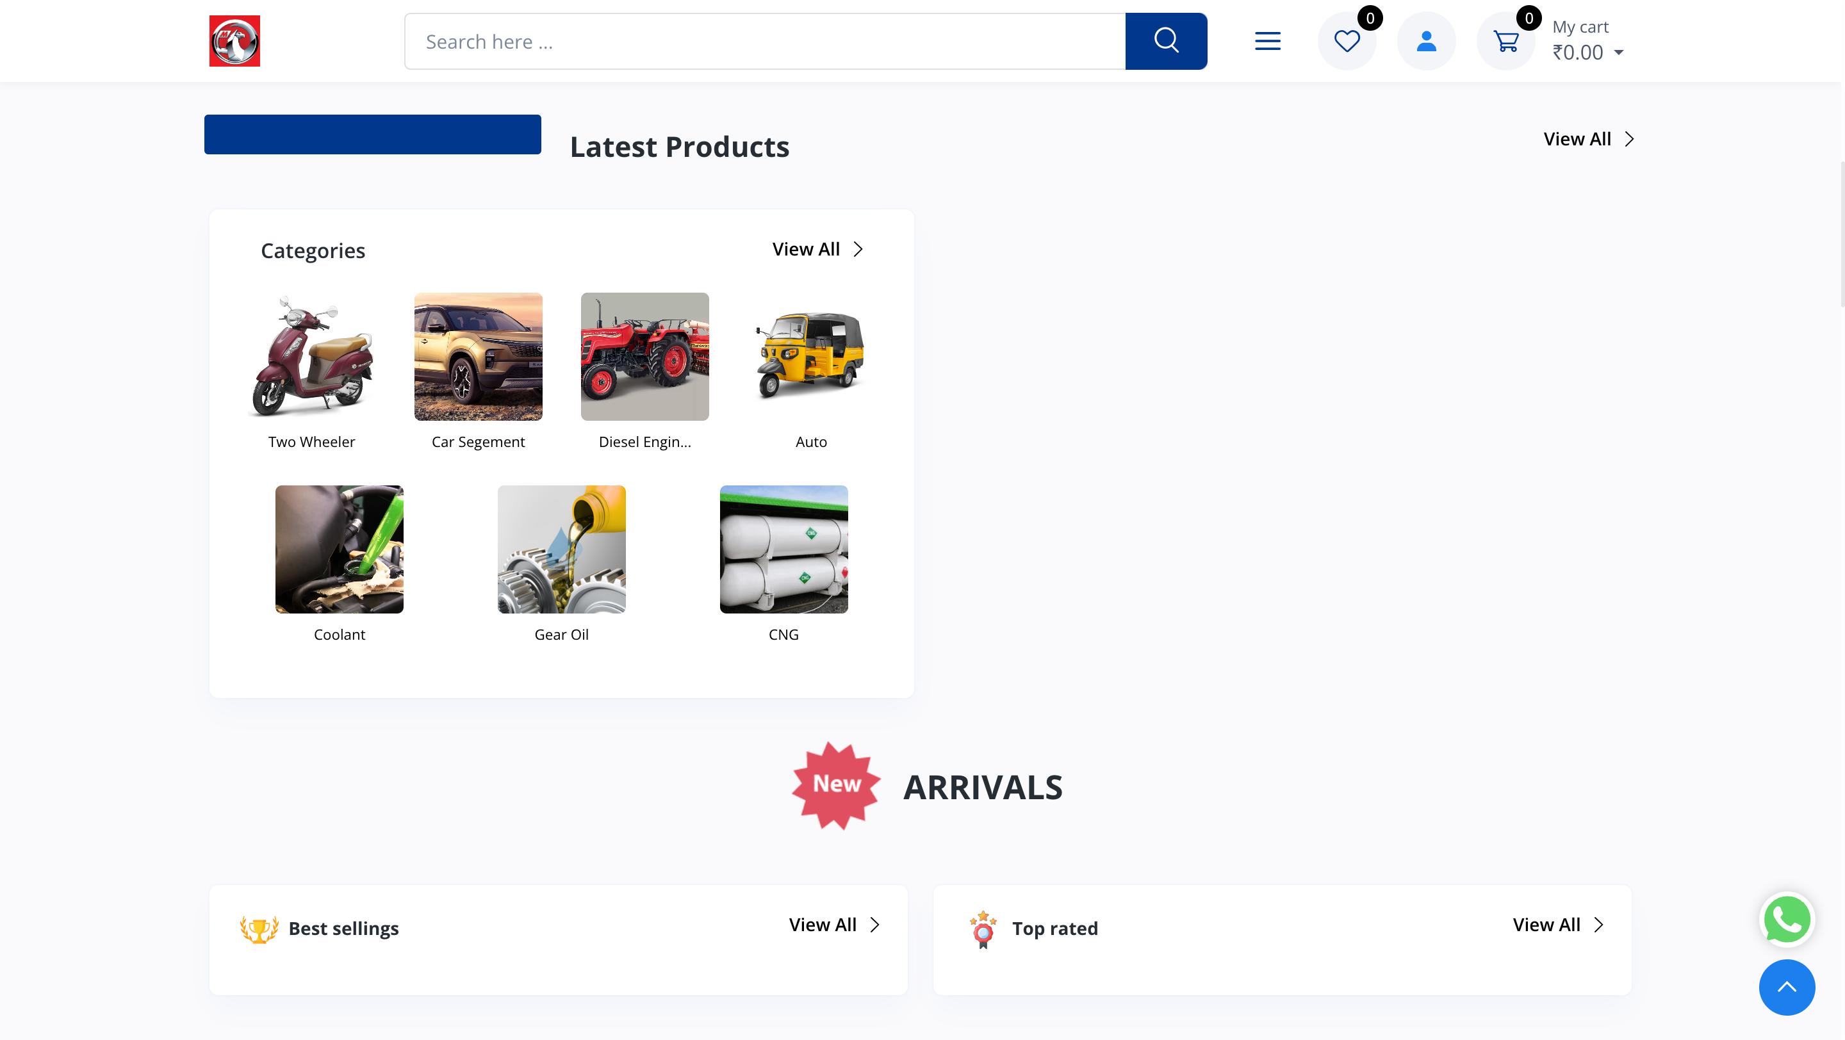Click the site logo in header

coord(234,41)
